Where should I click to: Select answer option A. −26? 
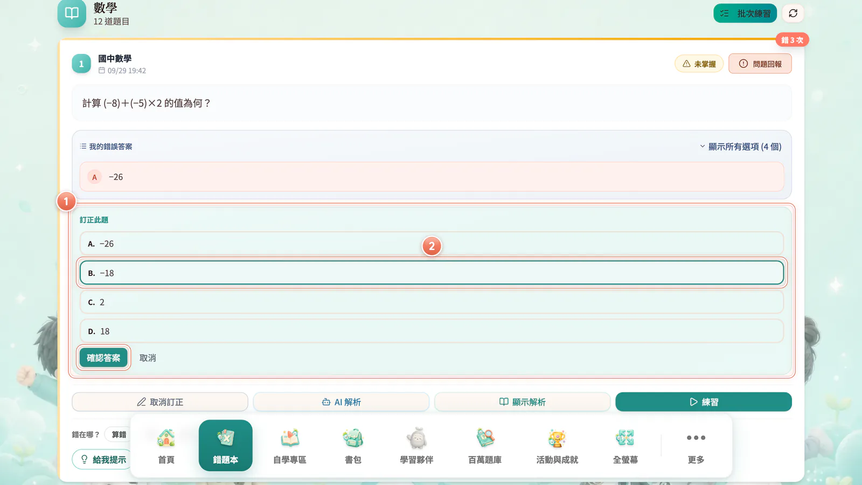(432, 244)
